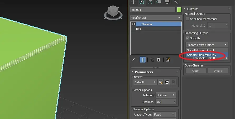Save preset with the floppy icon

167,82
